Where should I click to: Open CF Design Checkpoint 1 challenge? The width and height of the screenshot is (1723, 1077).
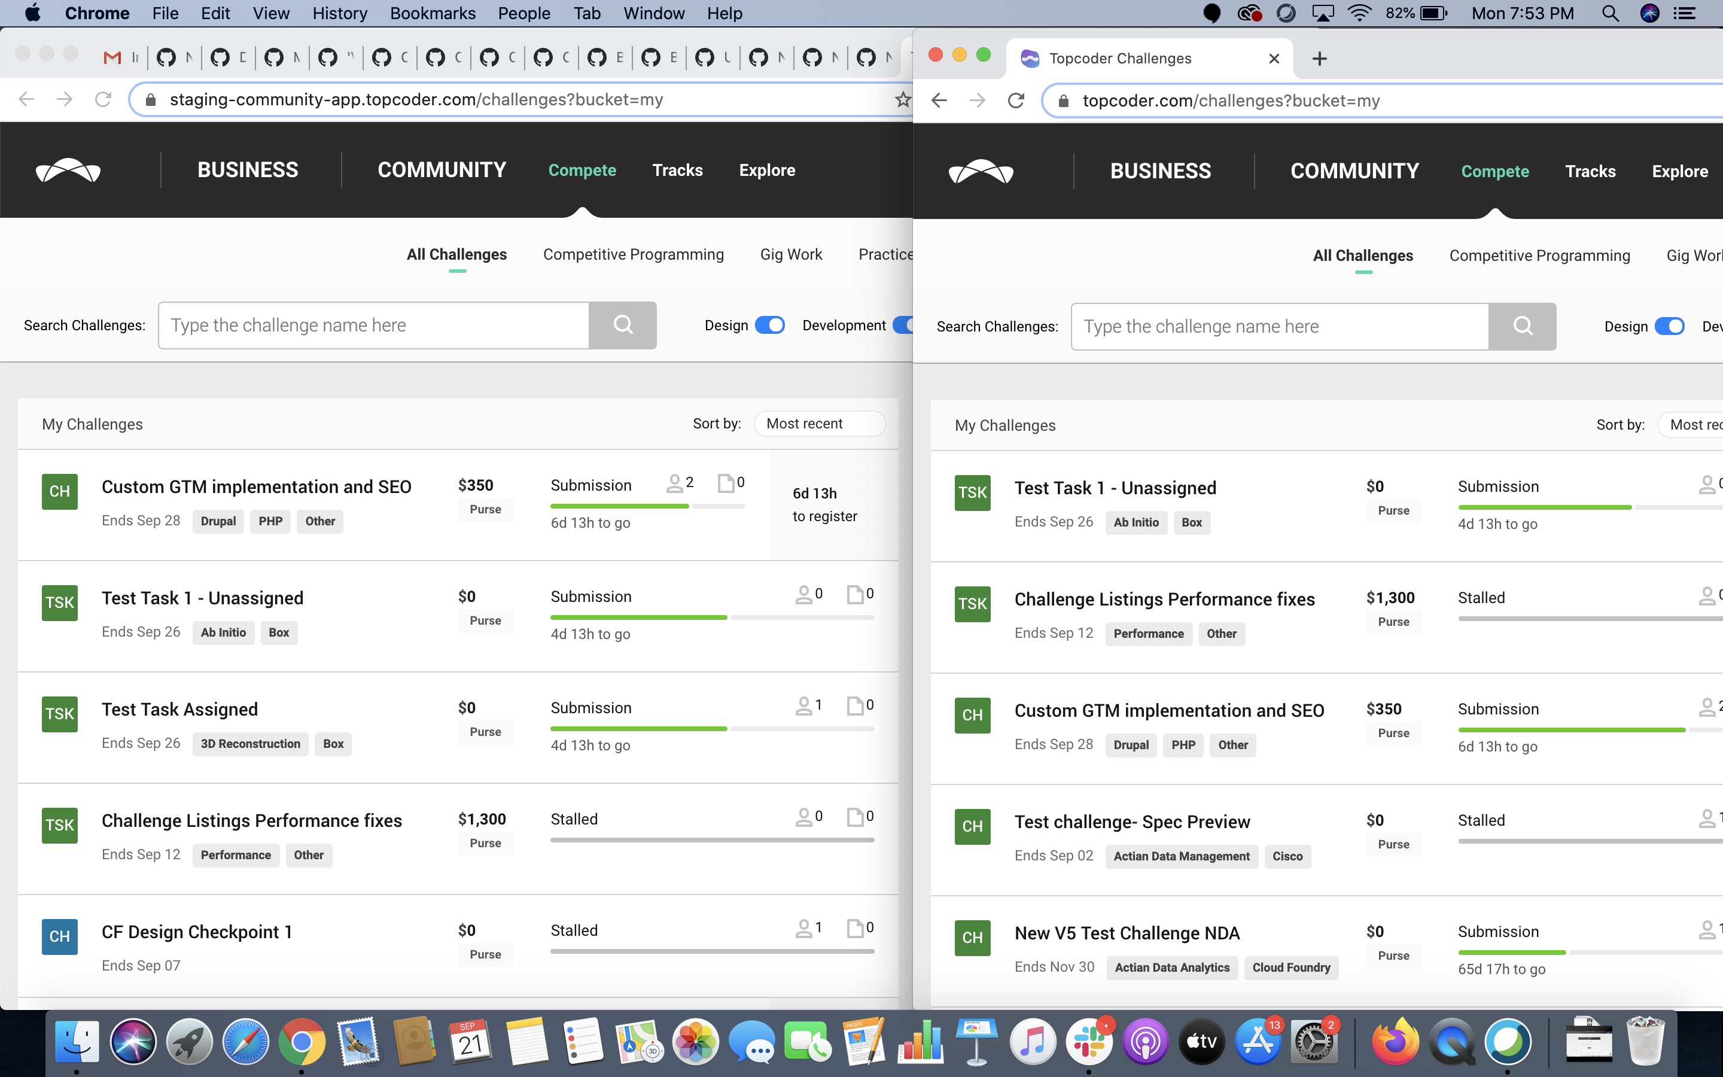point(196,932)
